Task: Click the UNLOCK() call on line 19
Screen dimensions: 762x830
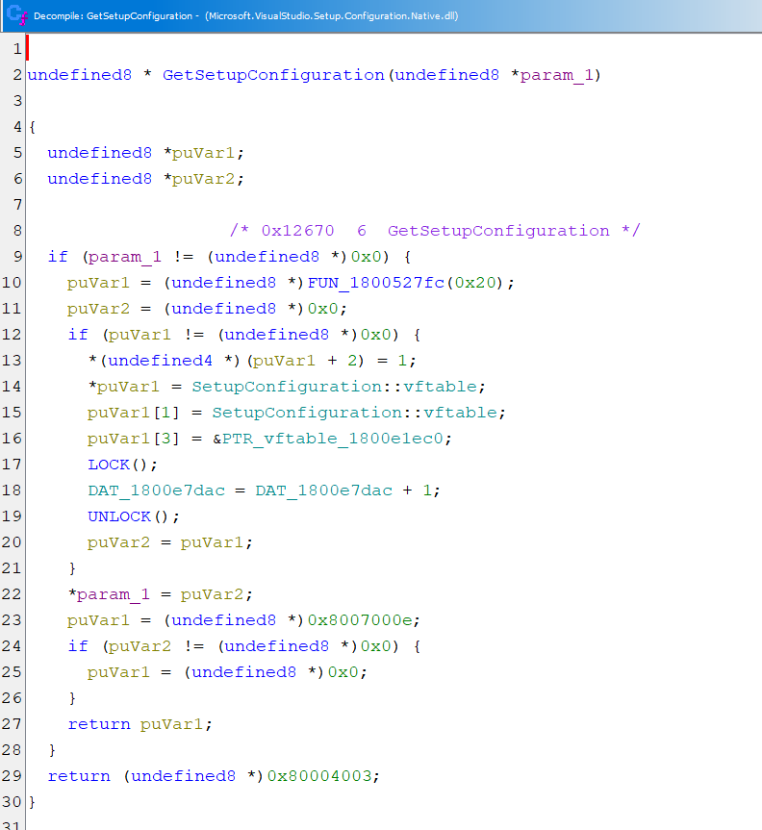Action: [x=133, y=516]
